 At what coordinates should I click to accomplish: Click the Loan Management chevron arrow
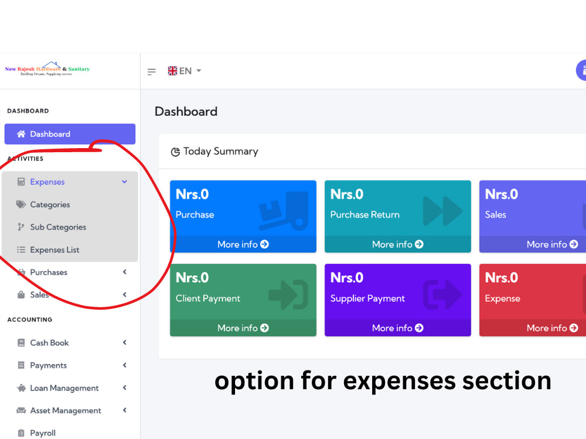[124, 388]
